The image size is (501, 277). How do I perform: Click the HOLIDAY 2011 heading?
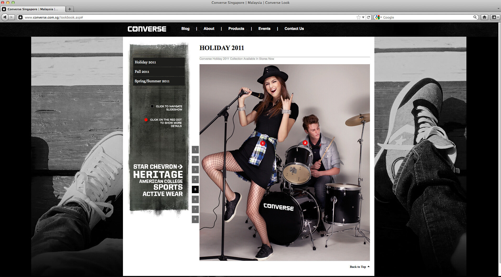(222, 48)
